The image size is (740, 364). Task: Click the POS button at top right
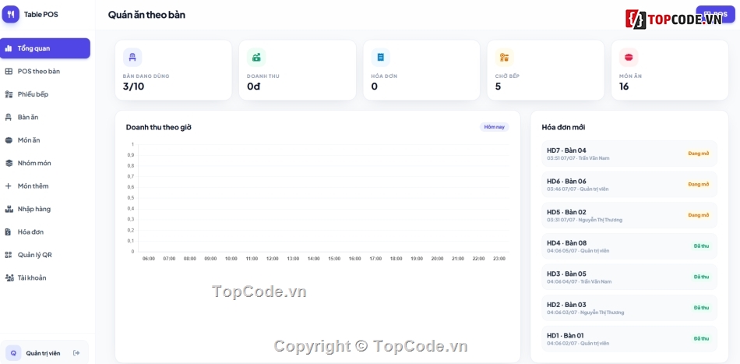point(715,15)
